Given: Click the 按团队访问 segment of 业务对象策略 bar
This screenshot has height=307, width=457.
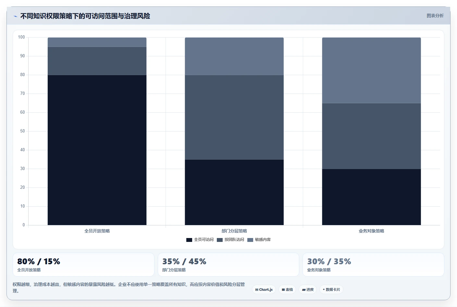Looking at the screenshot, I should (x=371, y=136).
